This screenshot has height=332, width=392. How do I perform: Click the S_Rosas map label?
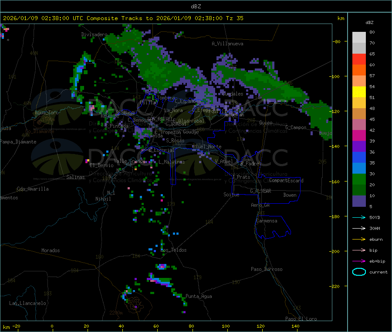(x=175, y=140)
